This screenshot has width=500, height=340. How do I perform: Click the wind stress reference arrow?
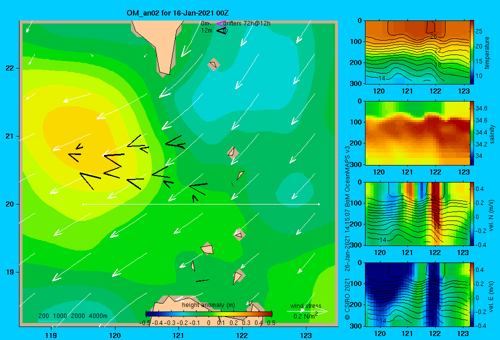[307, 311]
